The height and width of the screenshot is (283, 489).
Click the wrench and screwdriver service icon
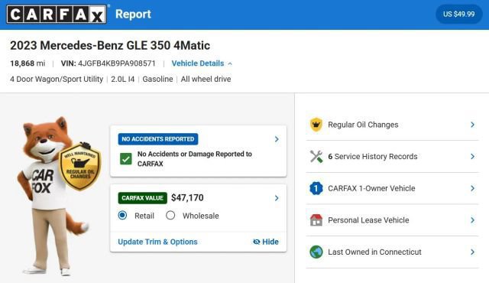[x=316, y=156]
